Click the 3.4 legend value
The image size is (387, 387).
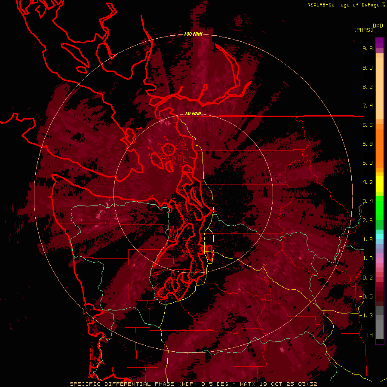368,201
